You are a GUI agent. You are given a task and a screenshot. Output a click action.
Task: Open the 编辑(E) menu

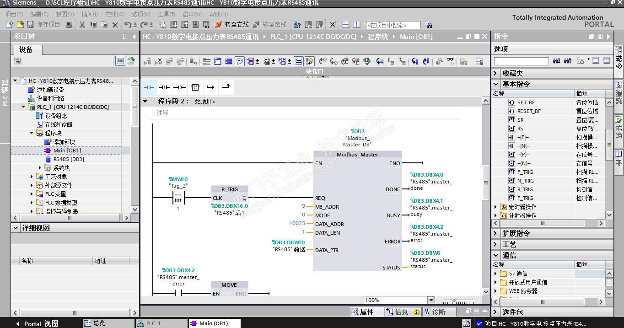tap(39, 14)
